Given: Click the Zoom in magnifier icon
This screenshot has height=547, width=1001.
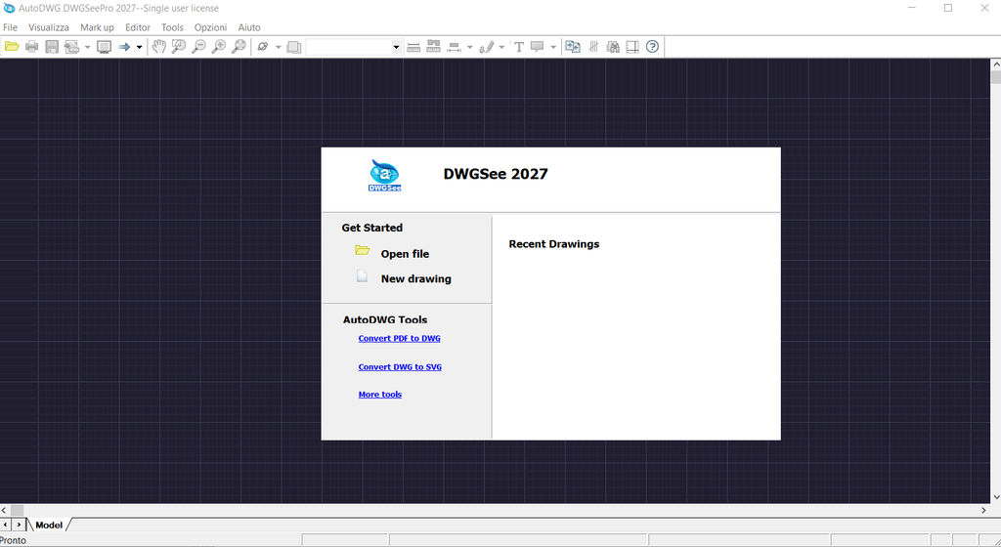Looking at the screenshot, I should [219, 47].
